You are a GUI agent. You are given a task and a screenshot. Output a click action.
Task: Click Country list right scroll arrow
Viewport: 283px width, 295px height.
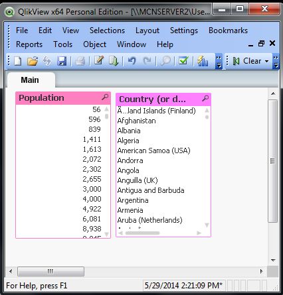click(x=199, y=233)
